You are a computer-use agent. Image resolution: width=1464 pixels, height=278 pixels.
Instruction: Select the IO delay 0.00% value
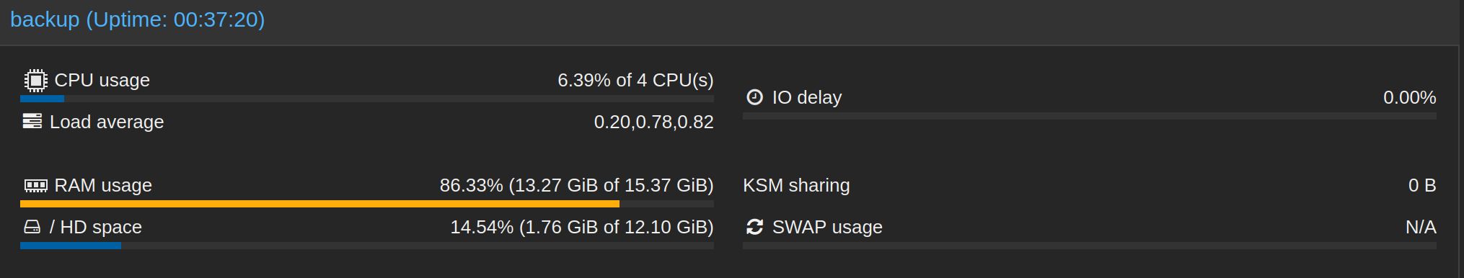pos(1409,97)
